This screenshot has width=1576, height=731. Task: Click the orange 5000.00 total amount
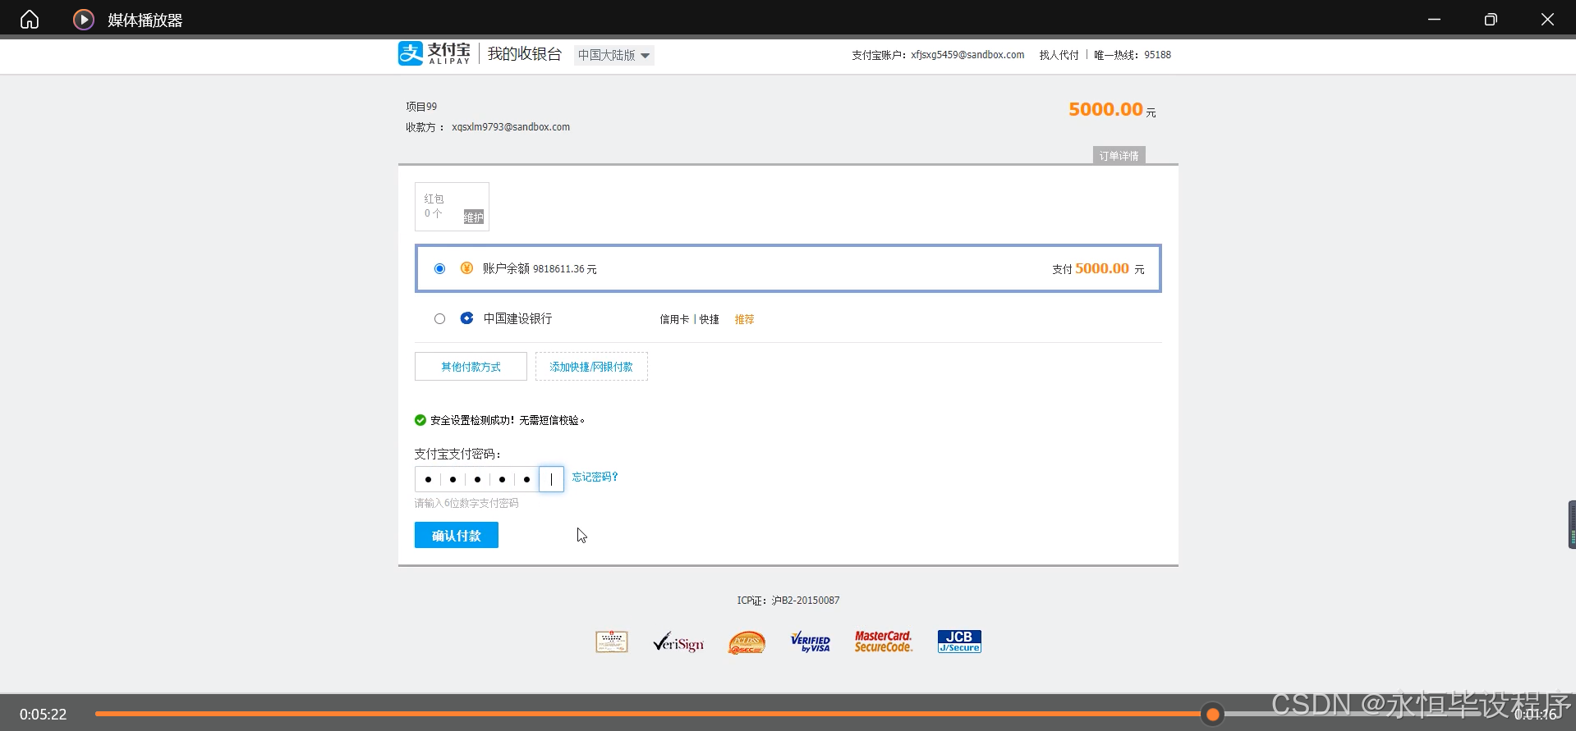[x=1105, y=109]
